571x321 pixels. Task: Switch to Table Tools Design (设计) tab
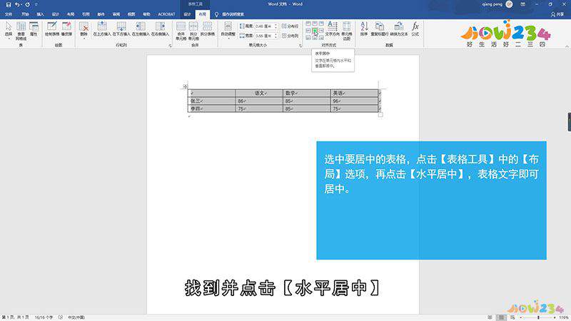coord(187,14)
